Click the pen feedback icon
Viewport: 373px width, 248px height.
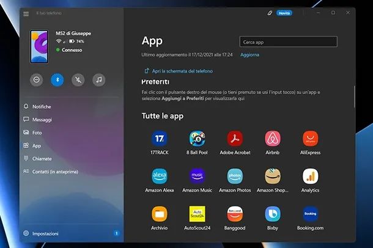point(270,13)
